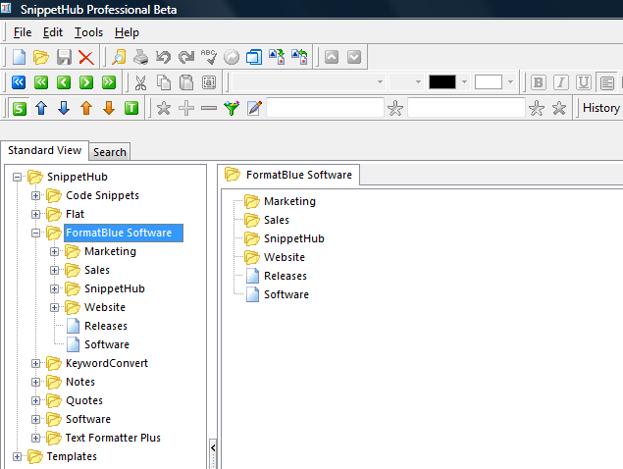
Task: Select the FormatBlue Software content tab
Action: (288, 175)
